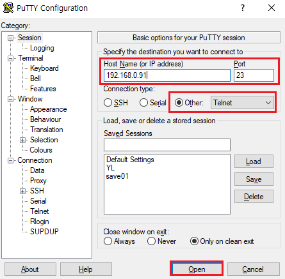Select the Window category

pos(30,99)
